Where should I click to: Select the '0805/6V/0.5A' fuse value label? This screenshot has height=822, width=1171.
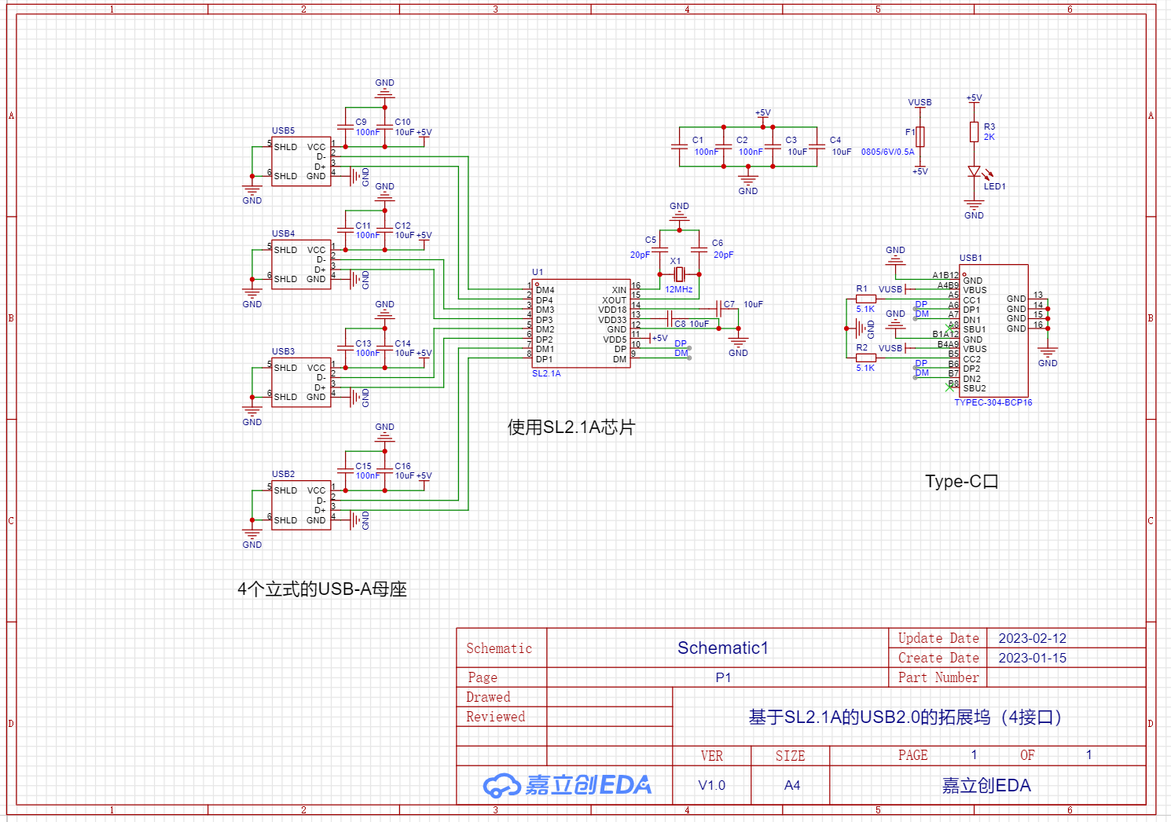click(x=887, y=152)
